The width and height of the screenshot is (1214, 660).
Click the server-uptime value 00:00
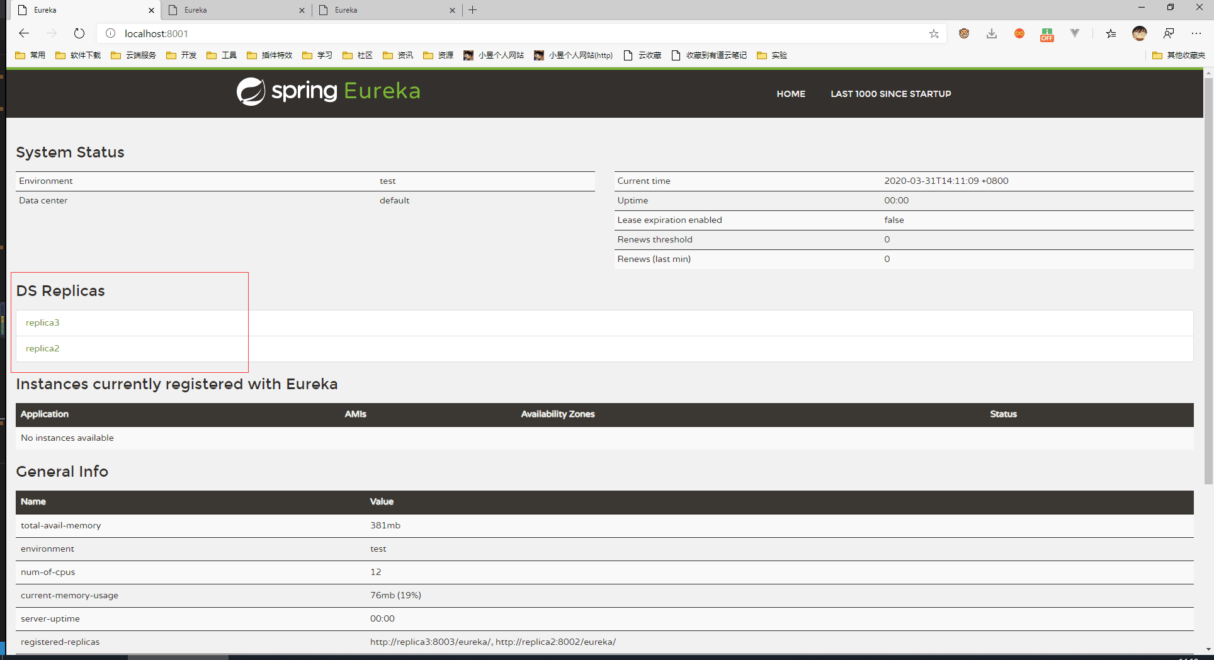coord(382,618)
